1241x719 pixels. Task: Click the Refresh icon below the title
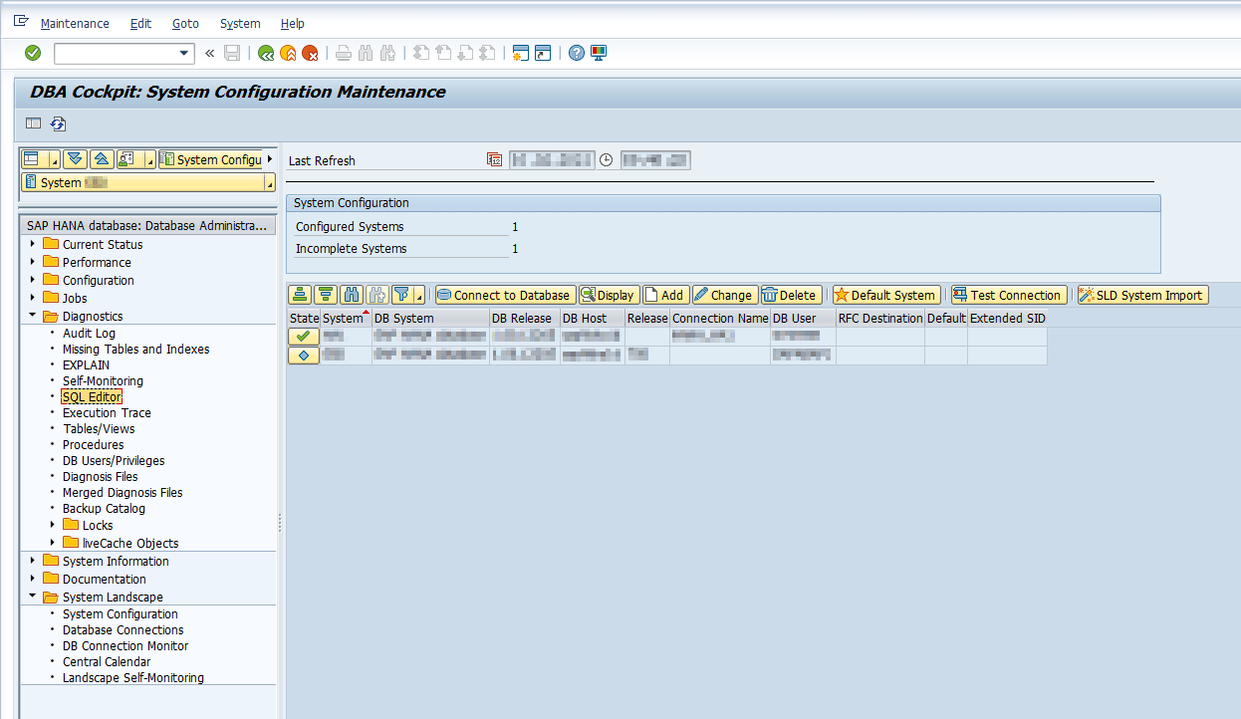click(x=58, y=123)
